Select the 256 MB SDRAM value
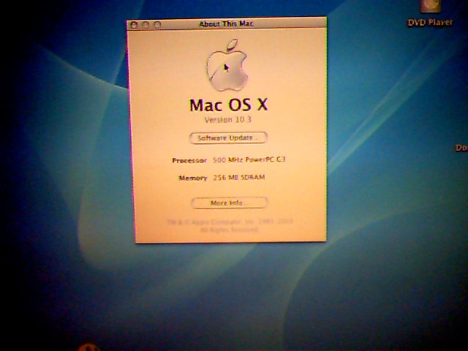Screen dimensions: 468x351 pos(239,177)
